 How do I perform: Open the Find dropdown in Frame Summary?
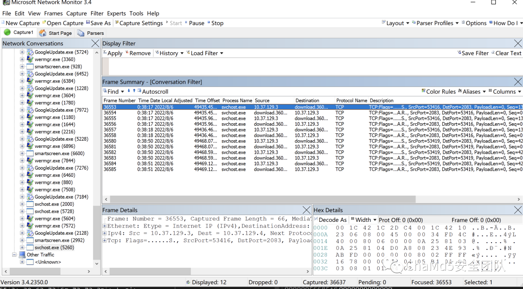click(x=113, y=91)
